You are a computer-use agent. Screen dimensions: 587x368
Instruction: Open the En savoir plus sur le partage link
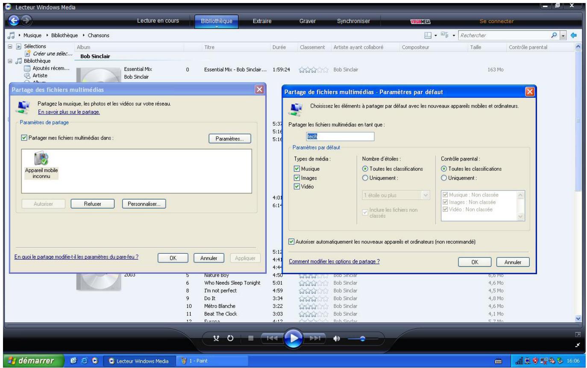pos(69,112)
